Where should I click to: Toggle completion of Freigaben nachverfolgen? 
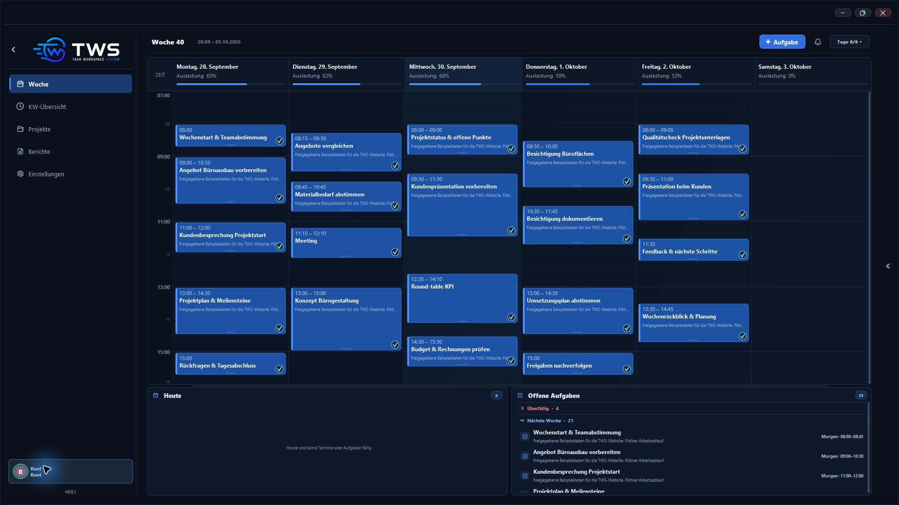coord(627,369)
